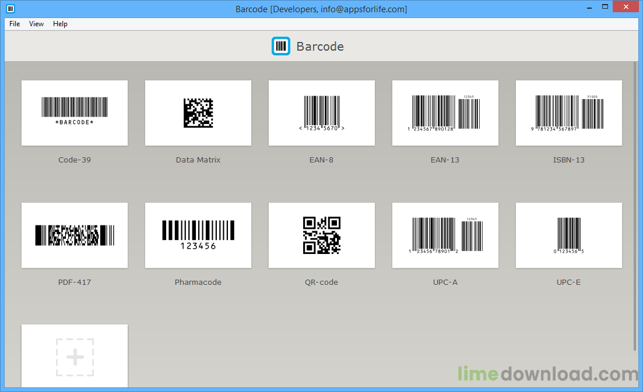Open the Code-39 barcode template
Viewport: 643px width, 392px height.
coord(74,112)
